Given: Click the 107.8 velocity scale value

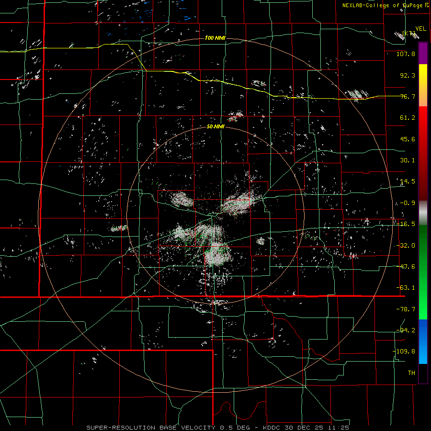Looking at the screenshot, I should pyautogui.click(x=406, y=54).
